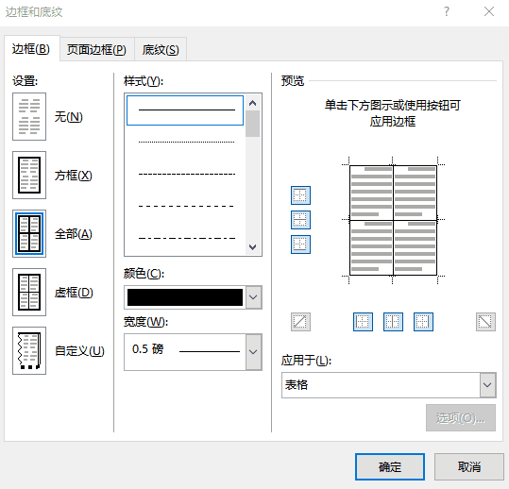509x489 pixels.
Task: Toggle the right border button
Action: click(423, 322)
